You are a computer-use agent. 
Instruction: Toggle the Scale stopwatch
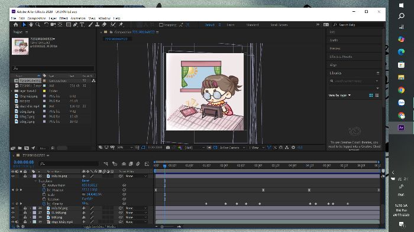[x=44, y=195]
